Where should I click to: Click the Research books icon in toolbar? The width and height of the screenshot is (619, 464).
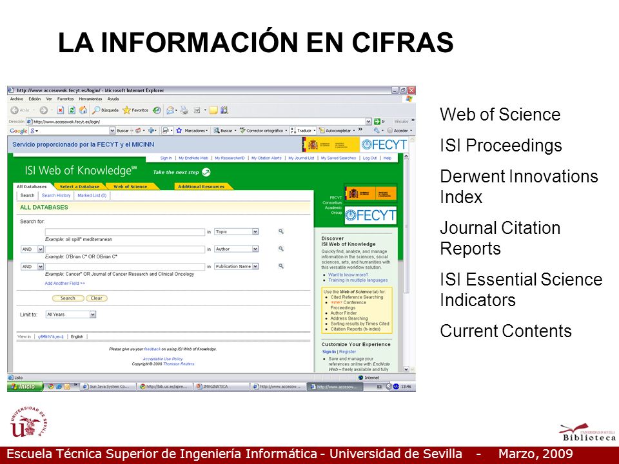point(224,110)
